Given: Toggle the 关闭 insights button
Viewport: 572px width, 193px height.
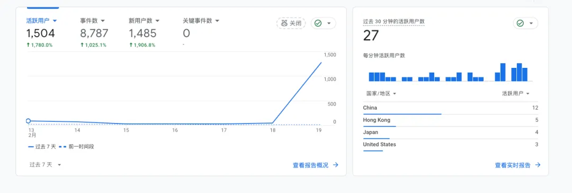Looking at the screenshot, I should (x=291, y=23).
